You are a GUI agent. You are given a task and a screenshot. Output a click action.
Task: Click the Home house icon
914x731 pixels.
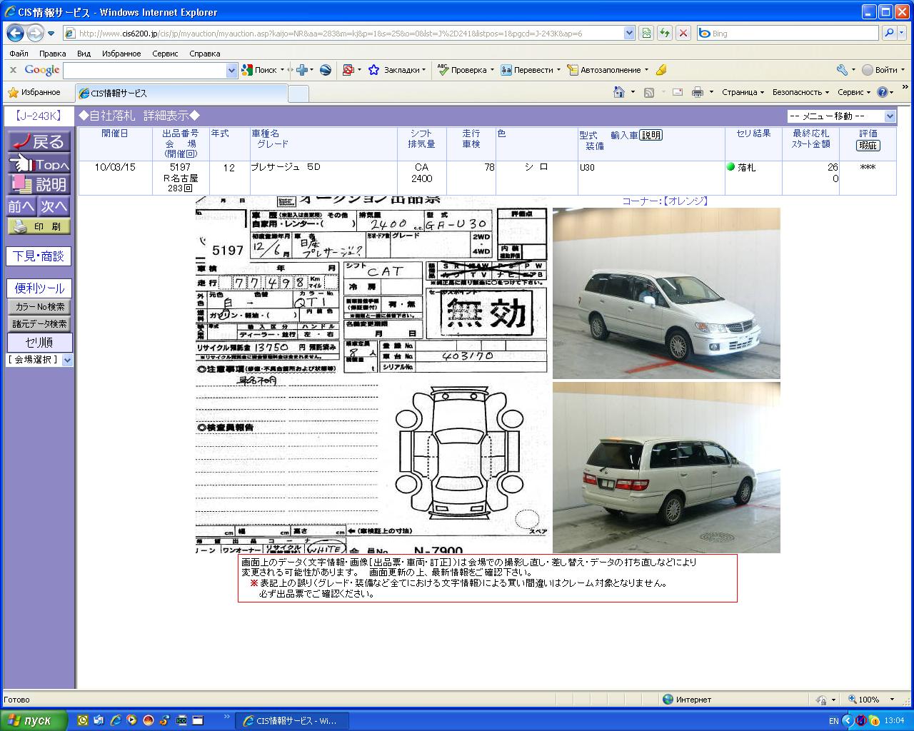[620, 92]
